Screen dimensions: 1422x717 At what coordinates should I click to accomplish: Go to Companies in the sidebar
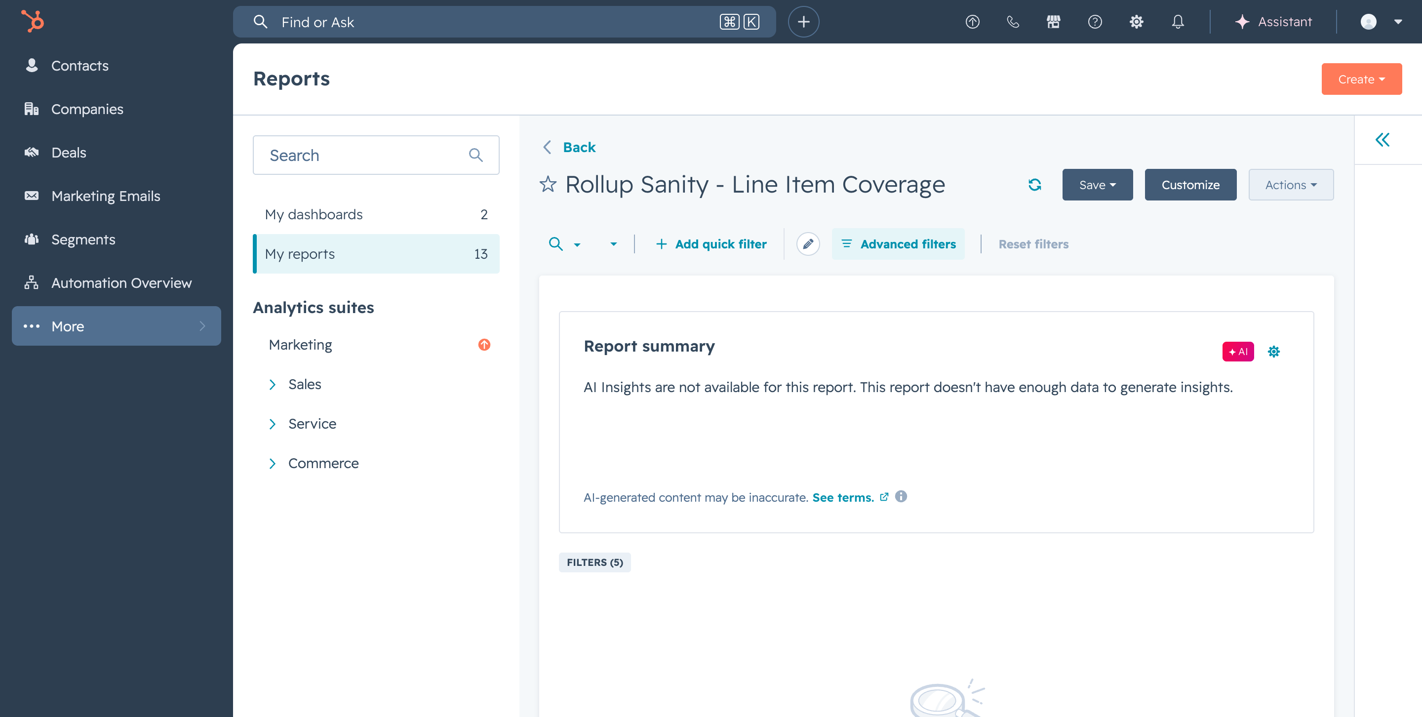[117, 109]
